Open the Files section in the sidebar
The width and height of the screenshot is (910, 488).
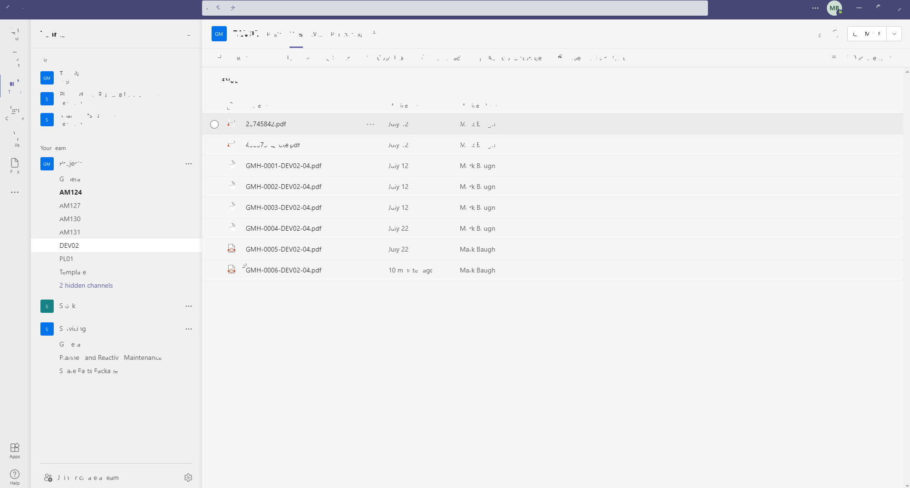(x=15, y=165)
